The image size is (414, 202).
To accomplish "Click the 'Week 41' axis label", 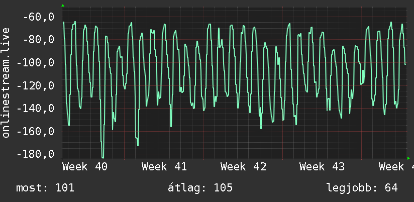I will coord(164,167).
